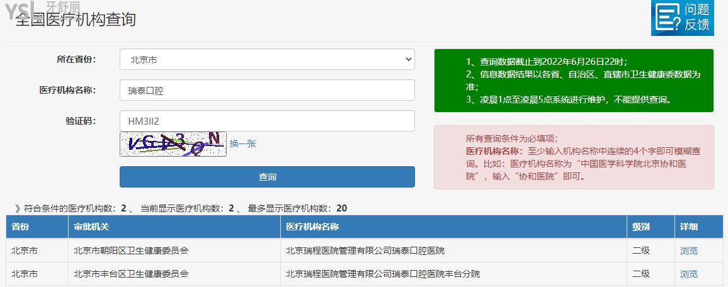Click the pink query conditions notice box
Viewport: 728px width, 287px height.
point(574,157)
